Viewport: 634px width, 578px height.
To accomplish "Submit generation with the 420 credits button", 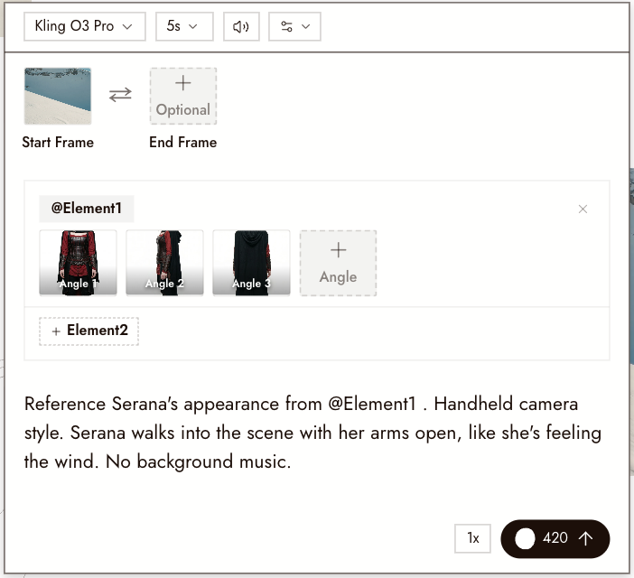I will pos(555,539).
